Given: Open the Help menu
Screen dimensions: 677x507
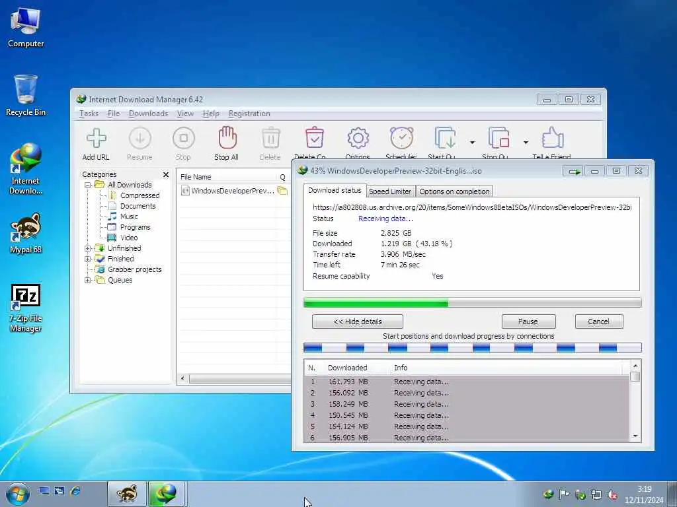Looking at the screenshot, I should click(211, 114).
